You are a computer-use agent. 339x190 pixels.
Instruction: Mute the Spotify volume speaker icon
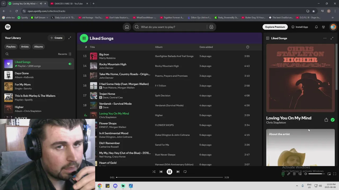pyautogui.click(x=306, y=174)
